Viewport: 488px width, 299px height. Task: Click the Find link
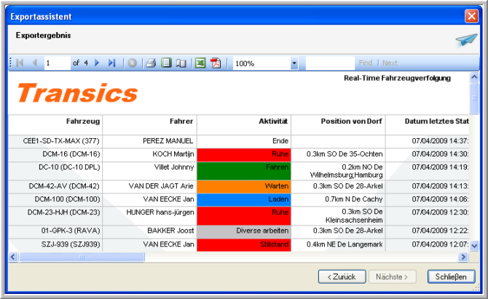coord(366,63)
